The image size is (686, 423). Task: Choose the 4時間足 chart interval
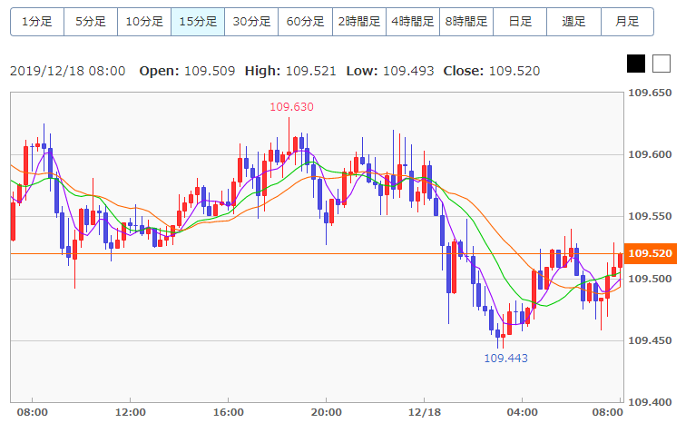pyautogui.click(x=413, y=22)
